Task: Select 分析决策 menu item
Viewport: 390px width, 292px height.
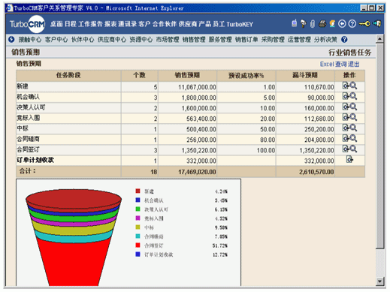Action: click(x=325, y=40)
